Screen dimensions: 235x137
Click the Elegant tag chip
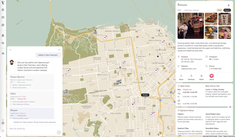point(227,10)
